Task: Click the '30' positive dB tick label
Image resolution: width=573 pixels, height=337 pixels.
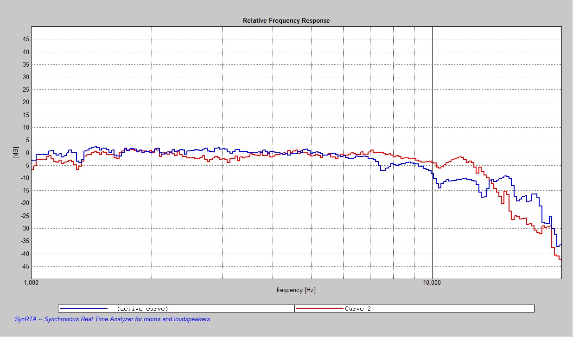Action: tap(26, 77)
